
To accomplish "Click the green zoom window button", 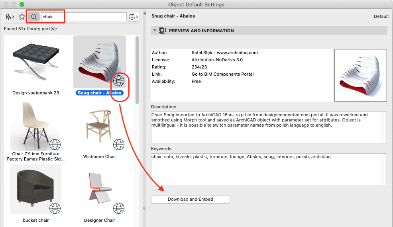I will [x=22, y=4].
